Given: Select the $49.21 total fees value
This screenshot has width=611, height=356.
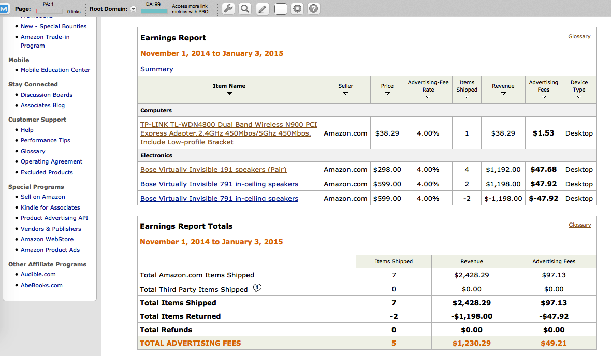Looking at the screenshot, I should pyautogui.click(x=554, y=343).
